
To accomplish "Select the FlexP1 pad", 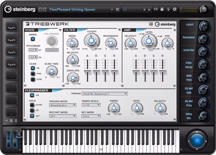I will click(x=12, y=28).
